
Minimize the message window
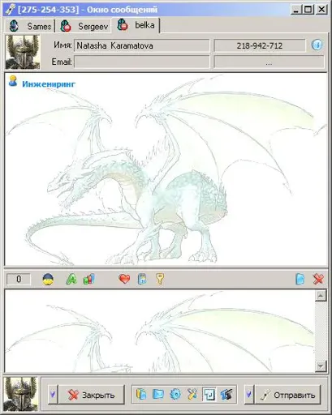tap(296, 10)
